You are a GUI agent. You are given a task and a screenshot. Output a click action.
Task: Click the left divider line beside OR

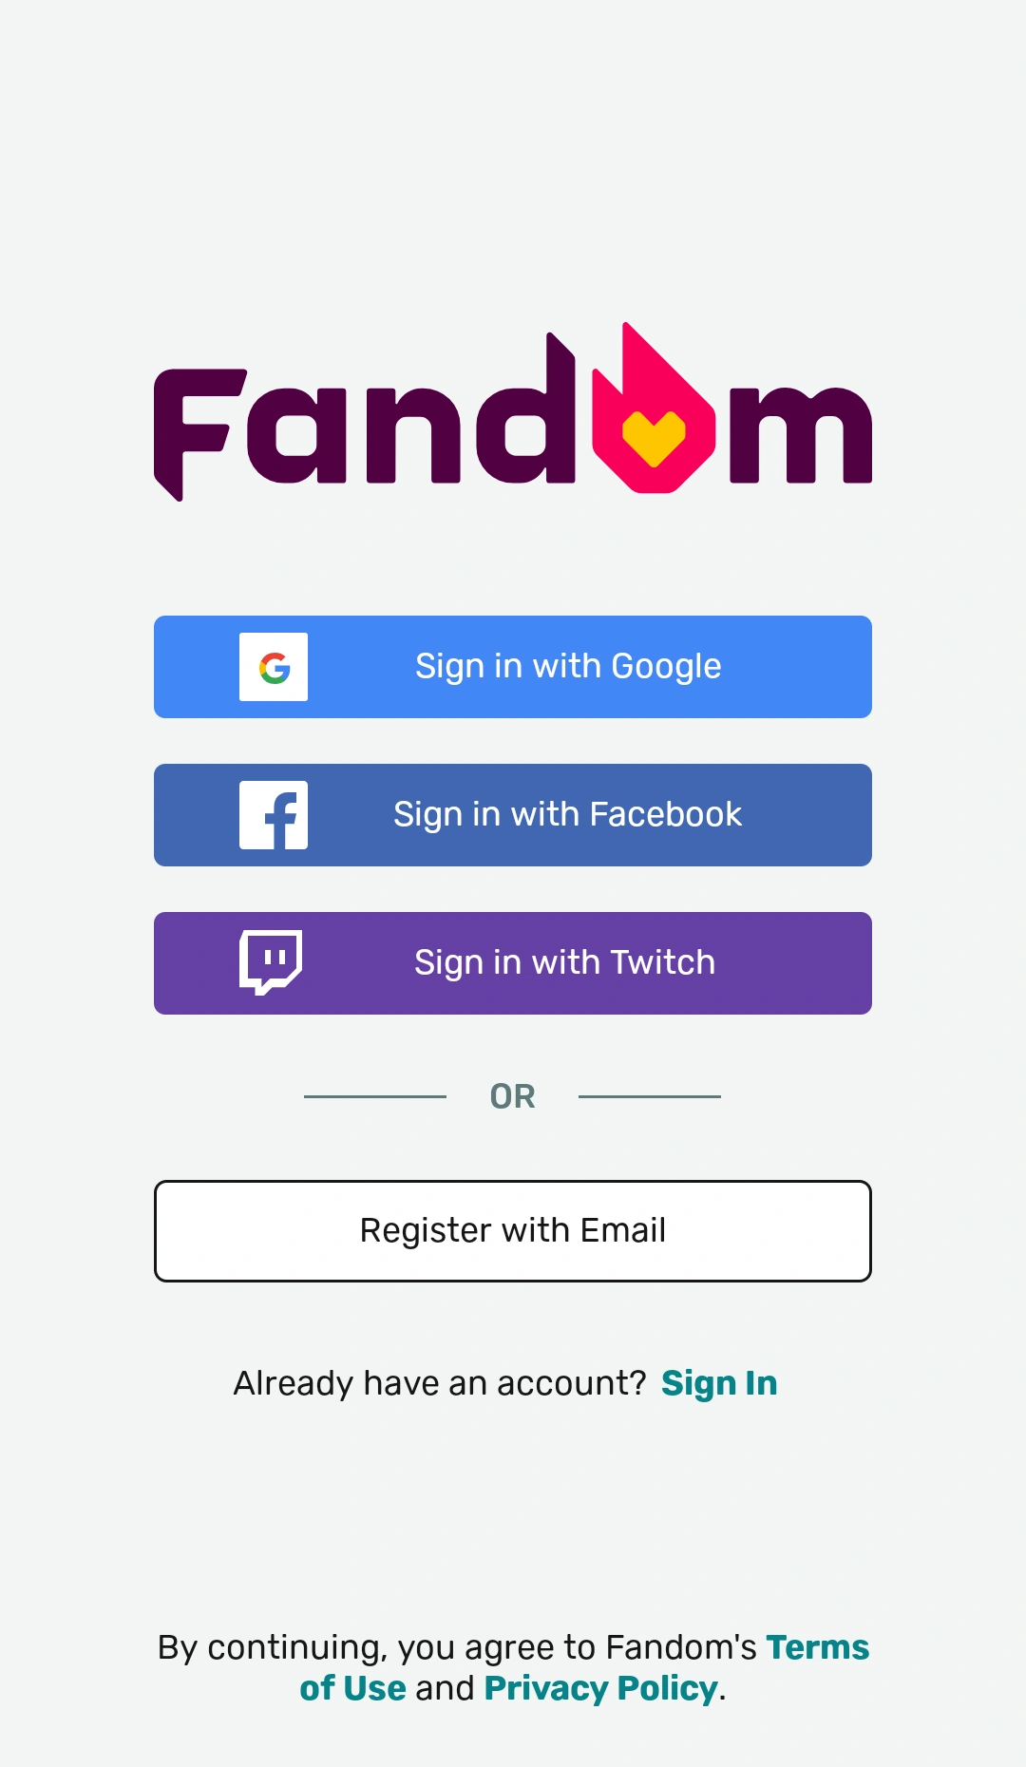click(x=376, y=1097)
